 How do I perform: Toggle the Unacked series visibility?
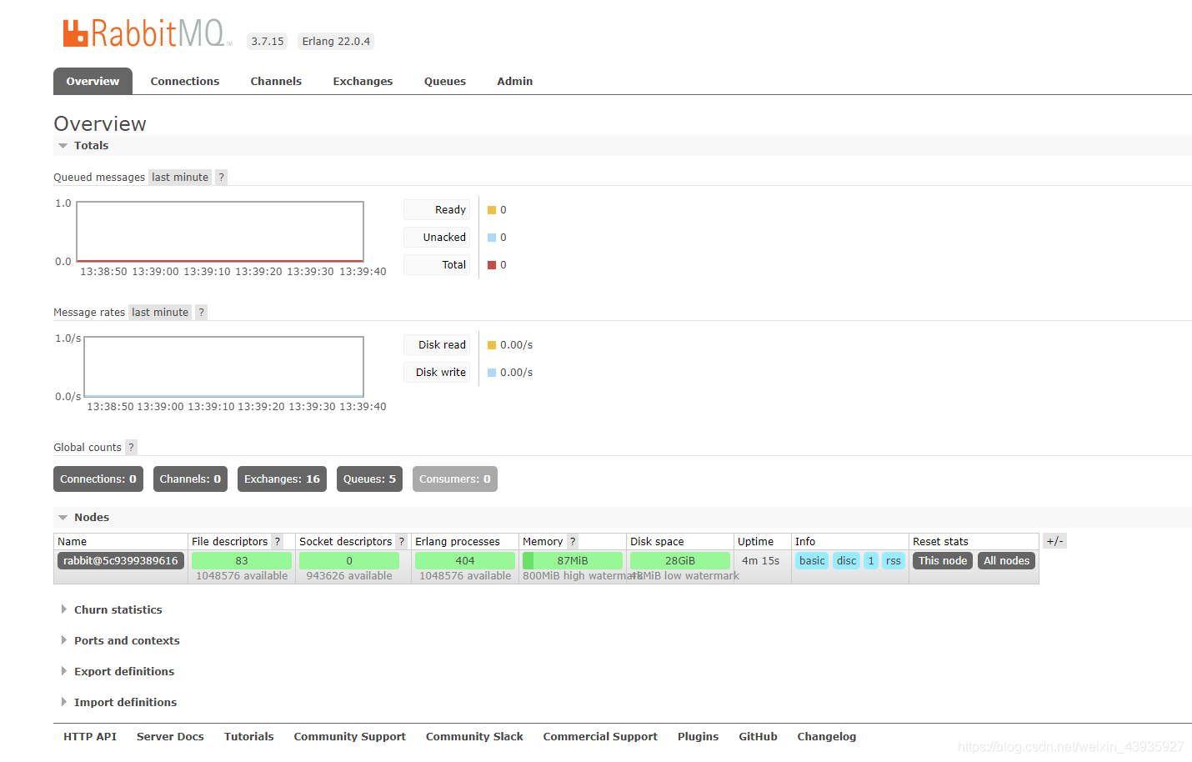[437, 237]
